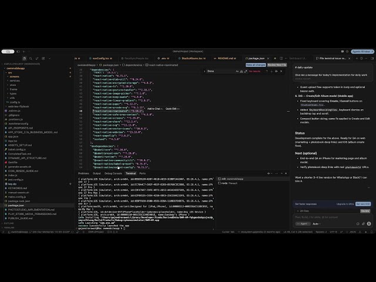This screenshot has width=376, height=282.
Task: Close the find widget
Action: point(281,71)
